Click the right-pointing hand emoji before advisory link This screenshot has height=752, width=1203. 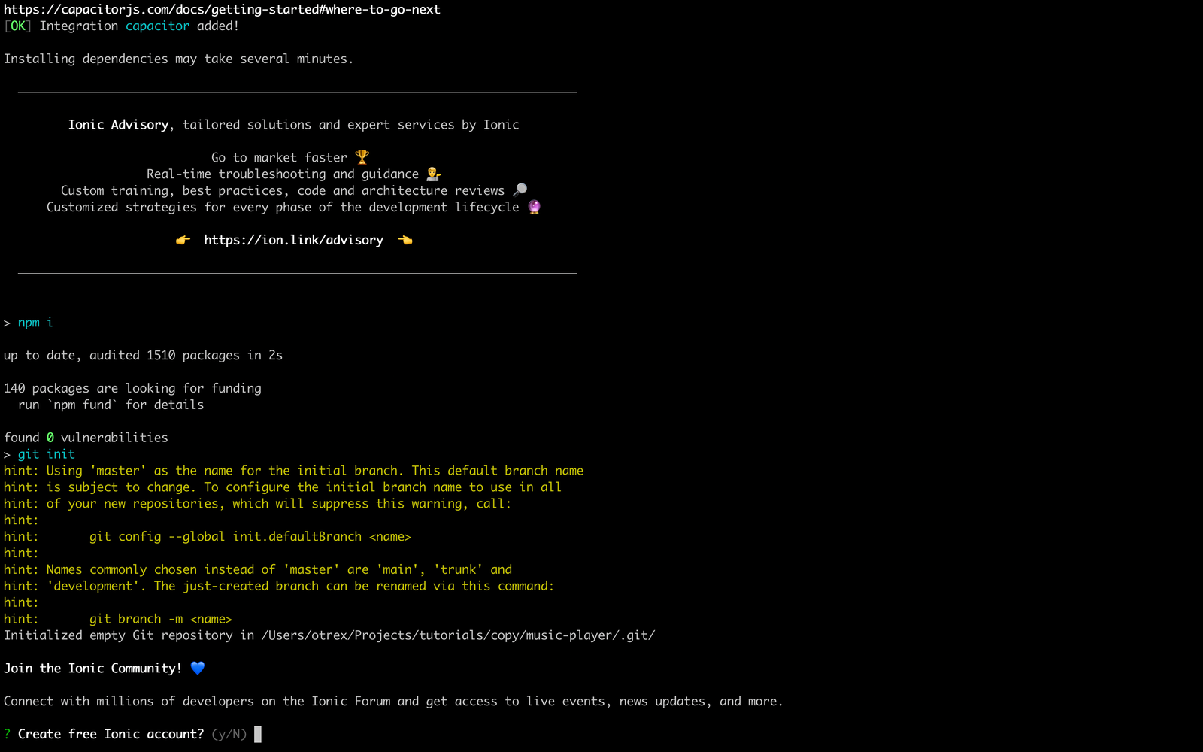point(183,240)
